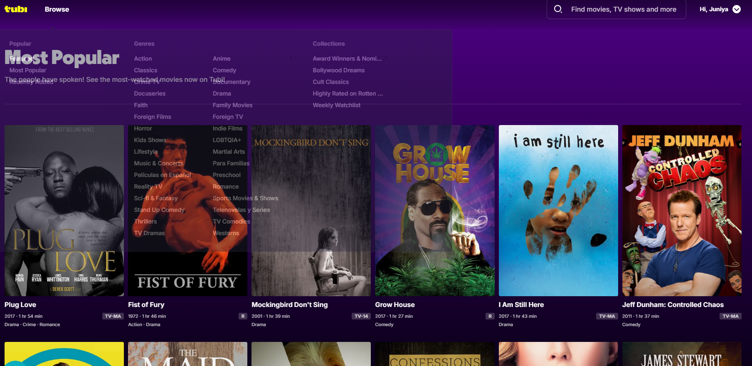Open the Confessions poster in second row

435,354
